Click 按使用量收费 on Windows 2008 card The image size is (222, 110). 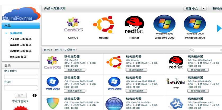point(136,91)
